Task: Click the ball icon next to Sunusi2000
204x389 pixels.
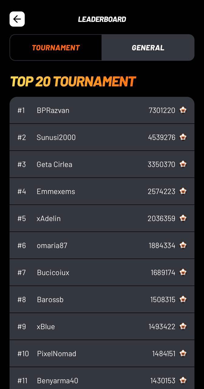Action: pos(184,137)
